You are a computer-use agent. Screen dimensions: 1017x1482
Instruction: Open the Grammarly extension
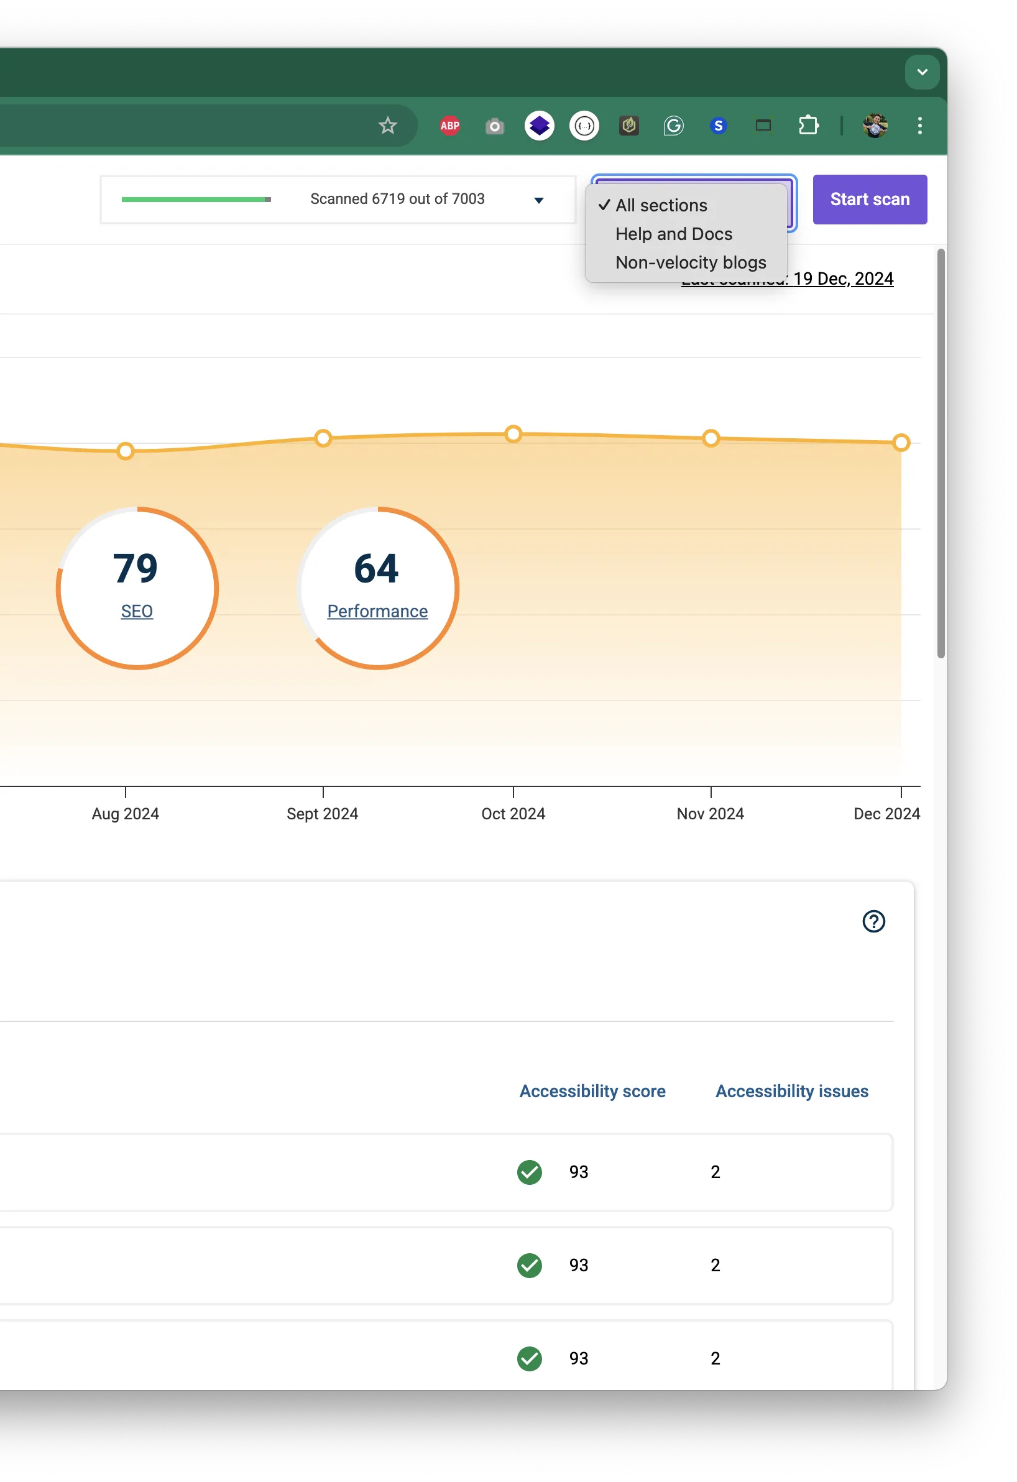click(673, 126)
